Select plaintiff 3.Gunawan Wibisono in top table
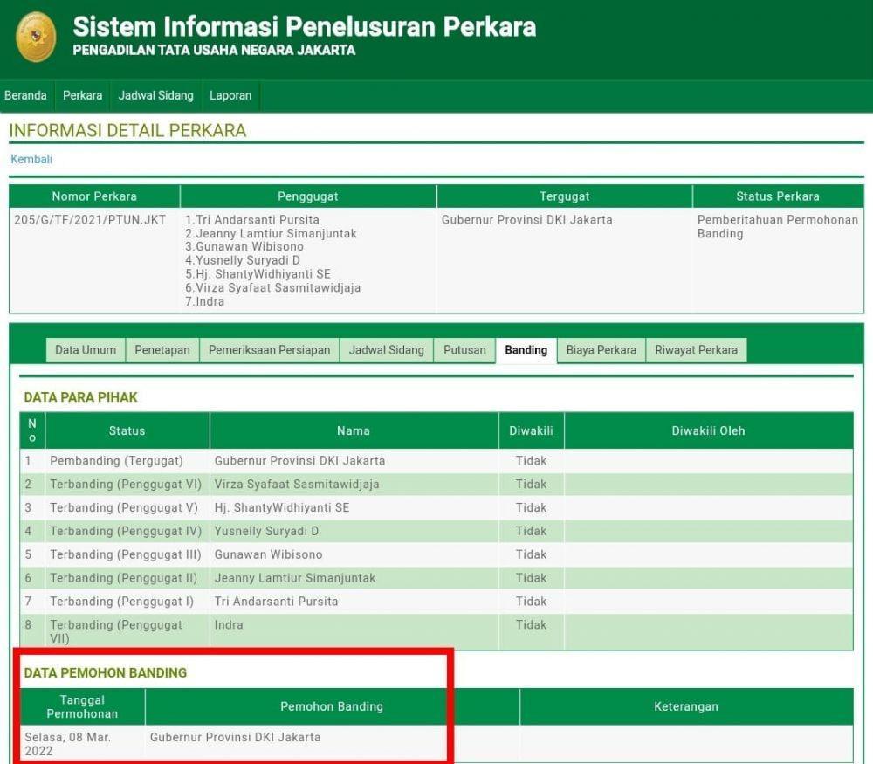This screenshot has width=873, height=764. pyautogui.click(x=244, y=247)
